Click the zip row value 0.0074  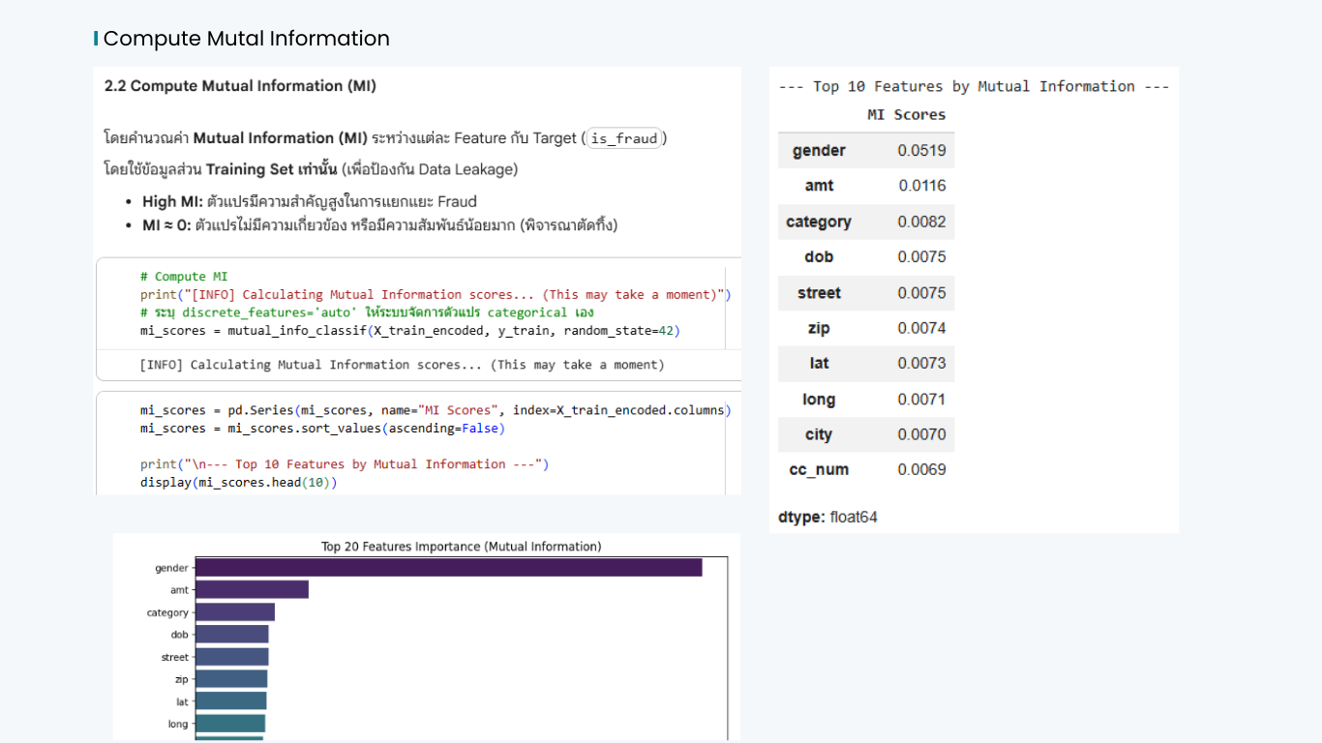[x=921, y=328]
